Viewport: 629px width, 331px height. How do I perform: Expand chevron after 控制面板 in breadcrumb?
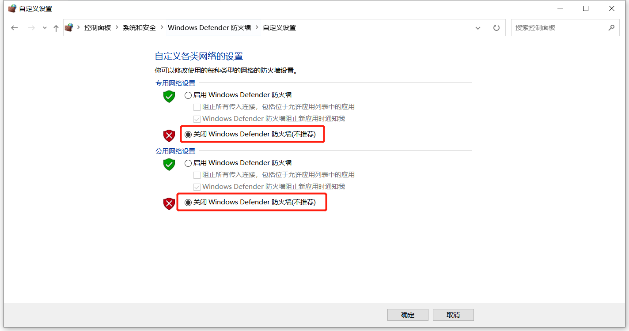tap(117, 27)
